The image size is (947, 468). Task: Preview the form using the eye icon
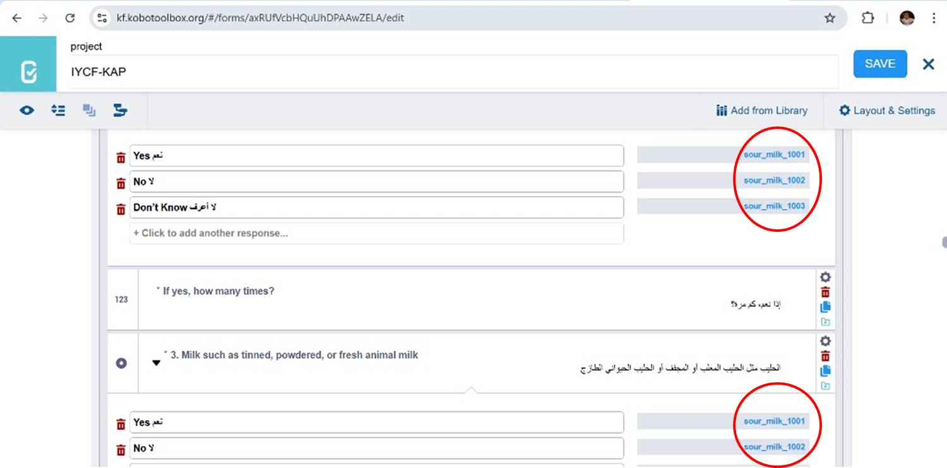point(27,111)
